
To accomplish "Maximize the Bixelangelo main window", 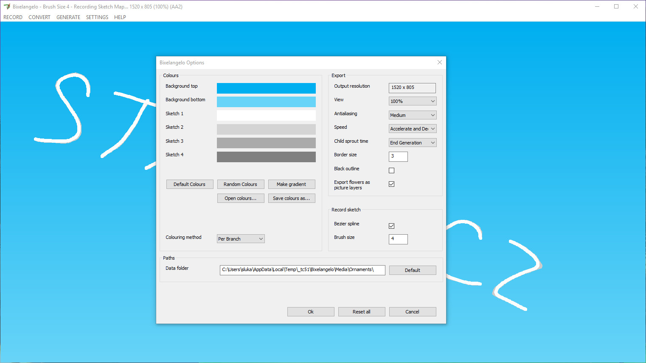I will (616, 6).
